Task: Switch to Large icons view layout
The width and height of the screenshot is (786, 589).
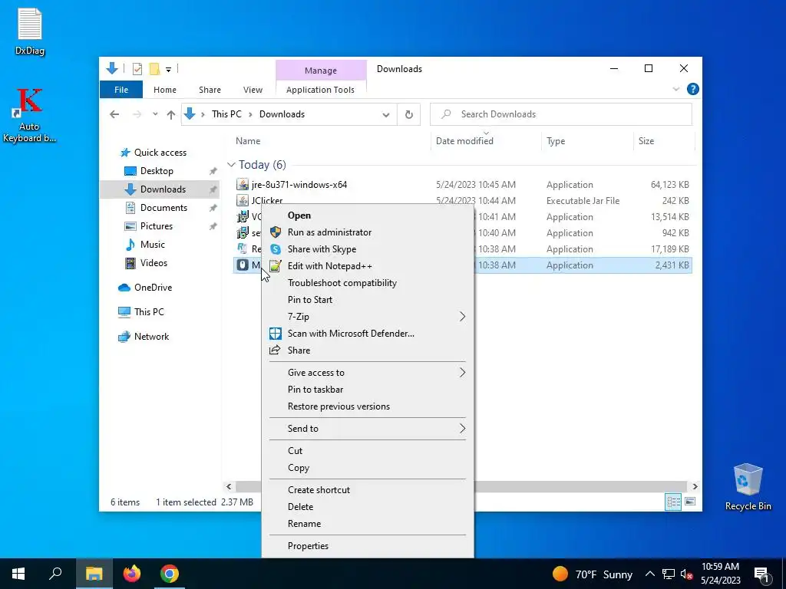Action: click(690, 502)
